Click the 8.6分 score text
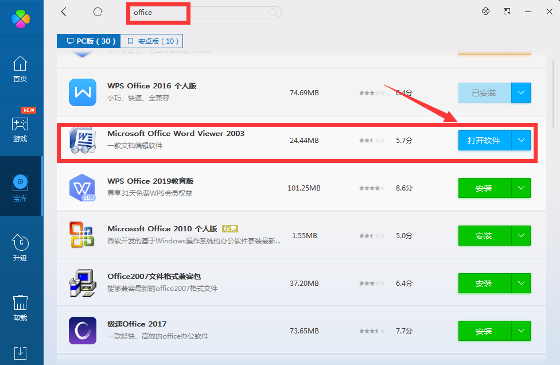This screenshot has width=560, height=365. [404, 188]
